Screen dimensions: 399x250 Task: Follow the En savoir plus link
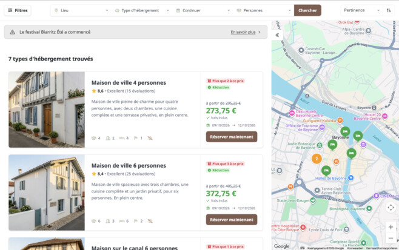[243, 32]
